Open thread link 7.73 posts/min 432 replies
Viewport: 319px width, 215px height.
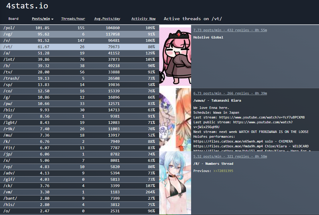point(230,30)
